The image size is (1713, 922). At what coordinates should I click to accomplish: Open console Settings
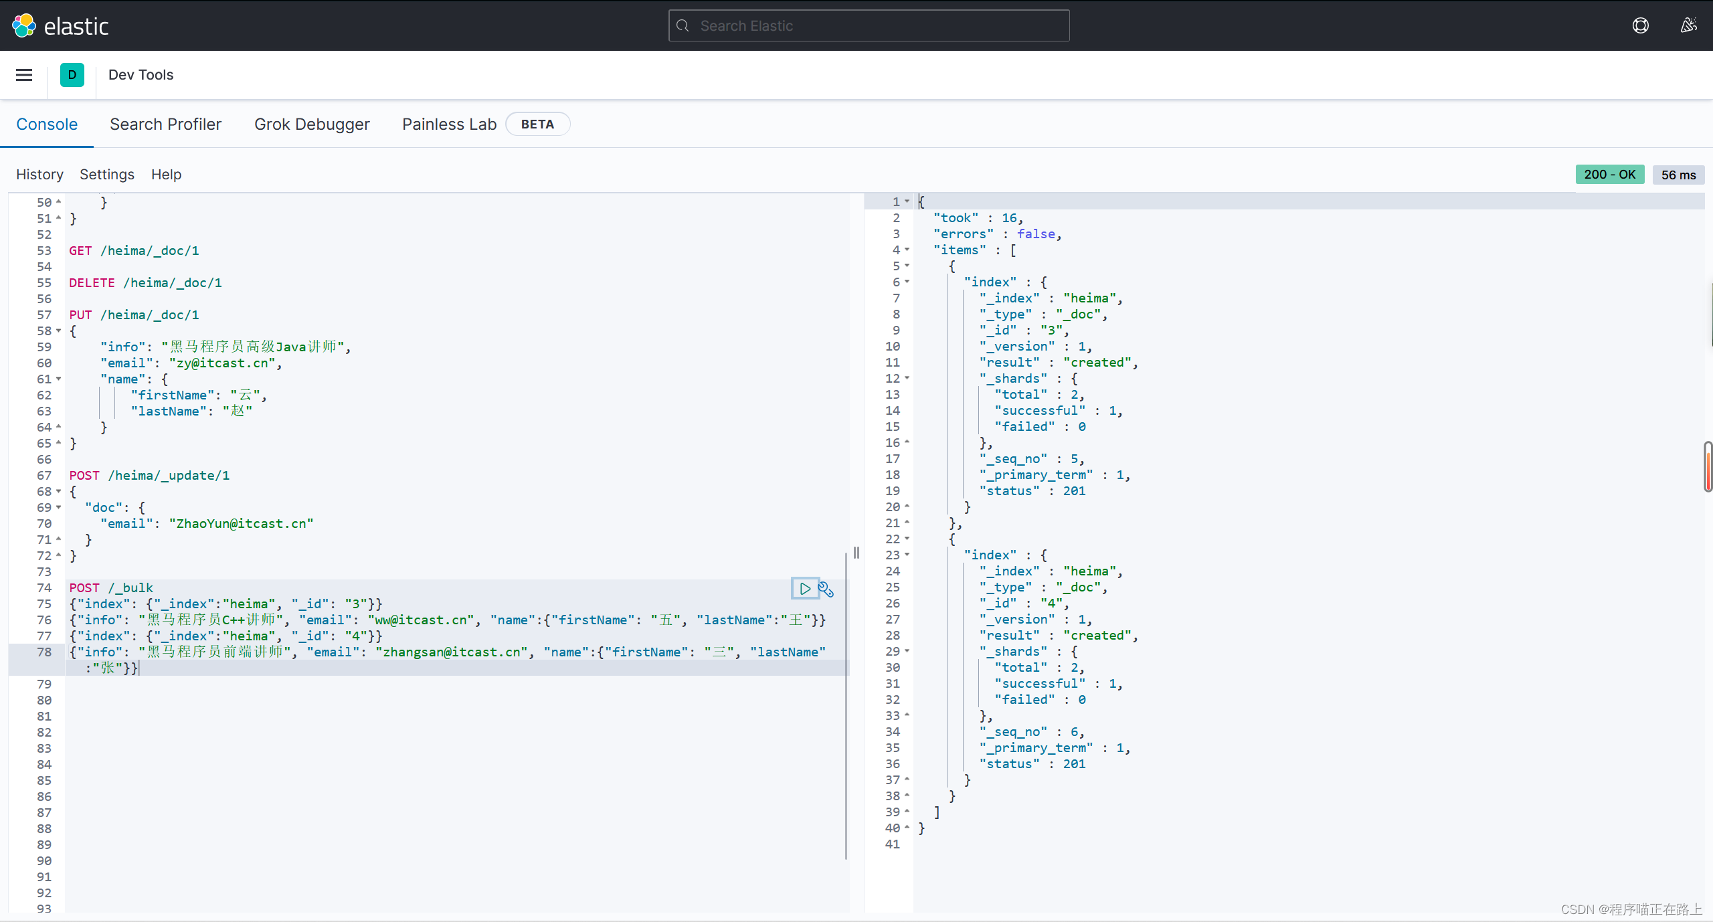click(107, 175)
